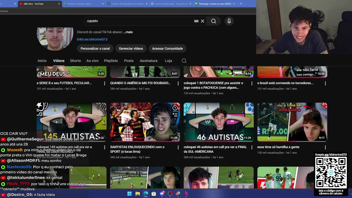This screenshot has height=198, width=352.
Task: Click Watch Later clock on SANTISTAS thumbnail
Action: pos(175,108)
